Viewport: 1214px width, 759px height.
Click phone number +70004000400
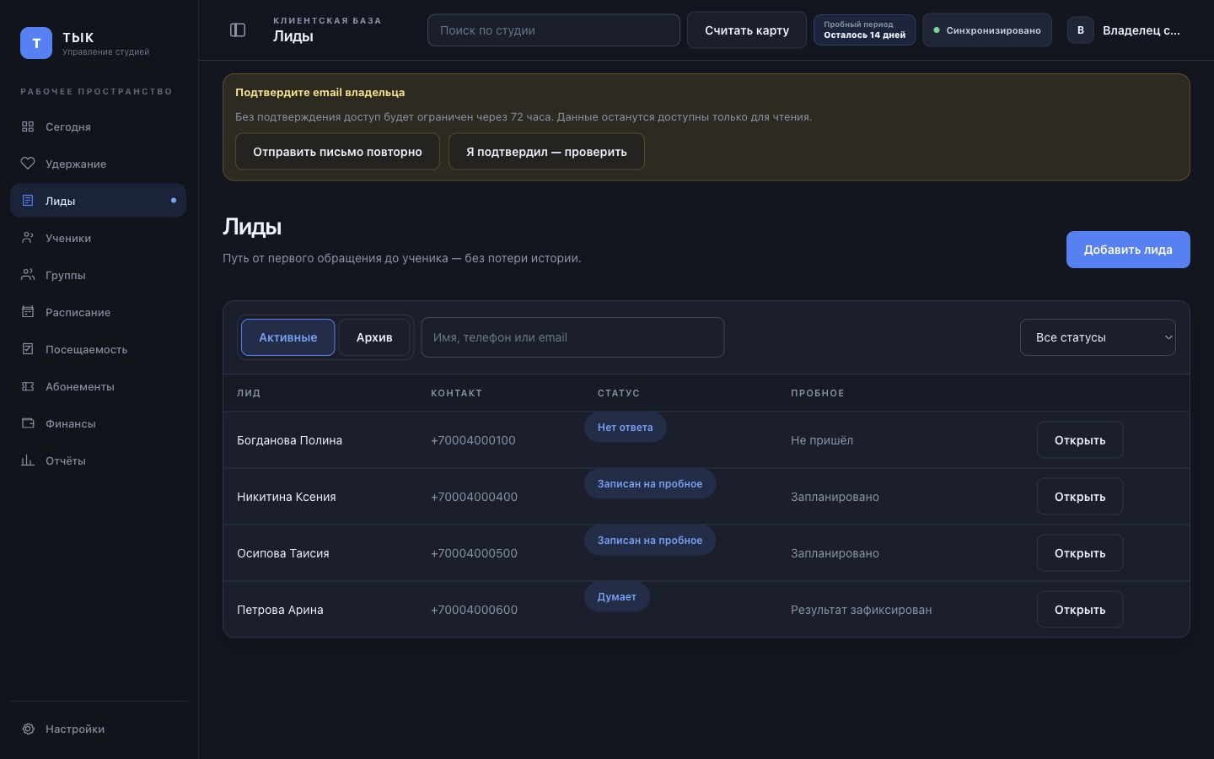pos(474,497)
